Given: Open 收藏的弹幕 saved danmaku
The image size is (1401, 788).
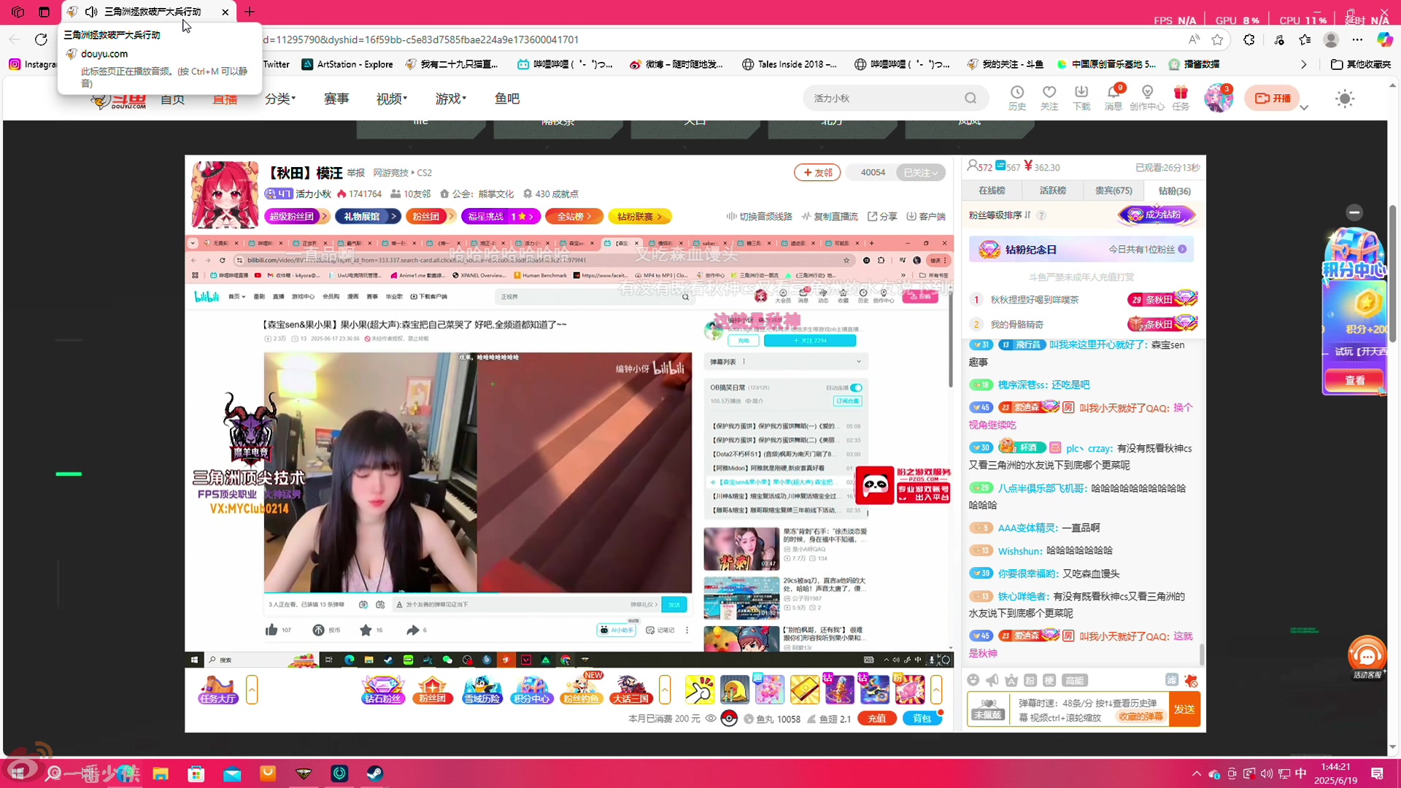Looking at the screenshot, I should tap(1141, 717).
